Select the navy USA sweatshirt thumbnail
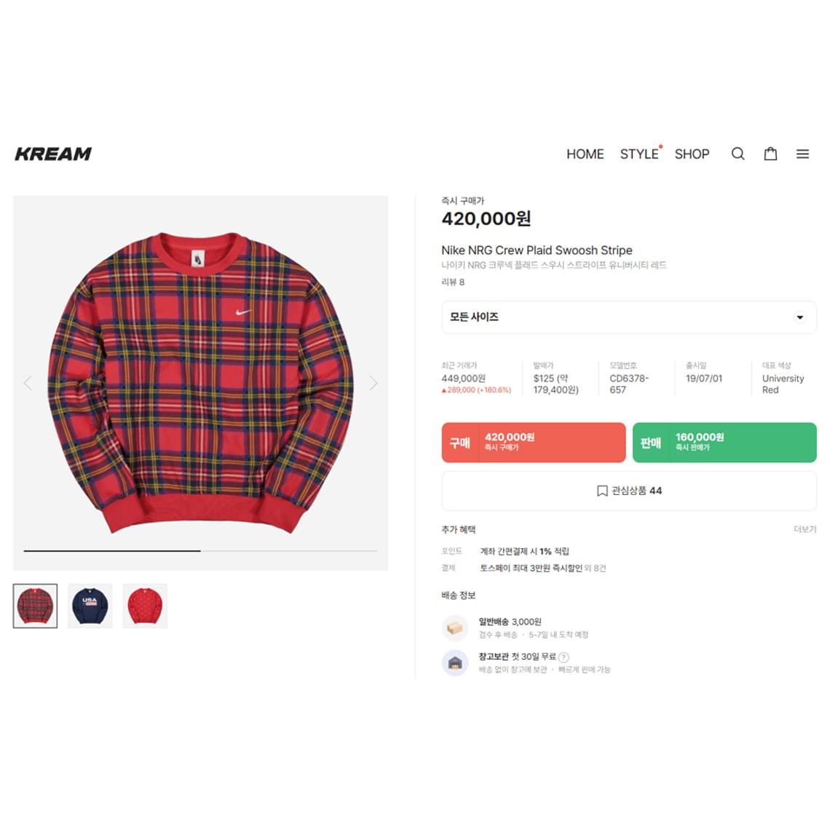 click(90, 606)
